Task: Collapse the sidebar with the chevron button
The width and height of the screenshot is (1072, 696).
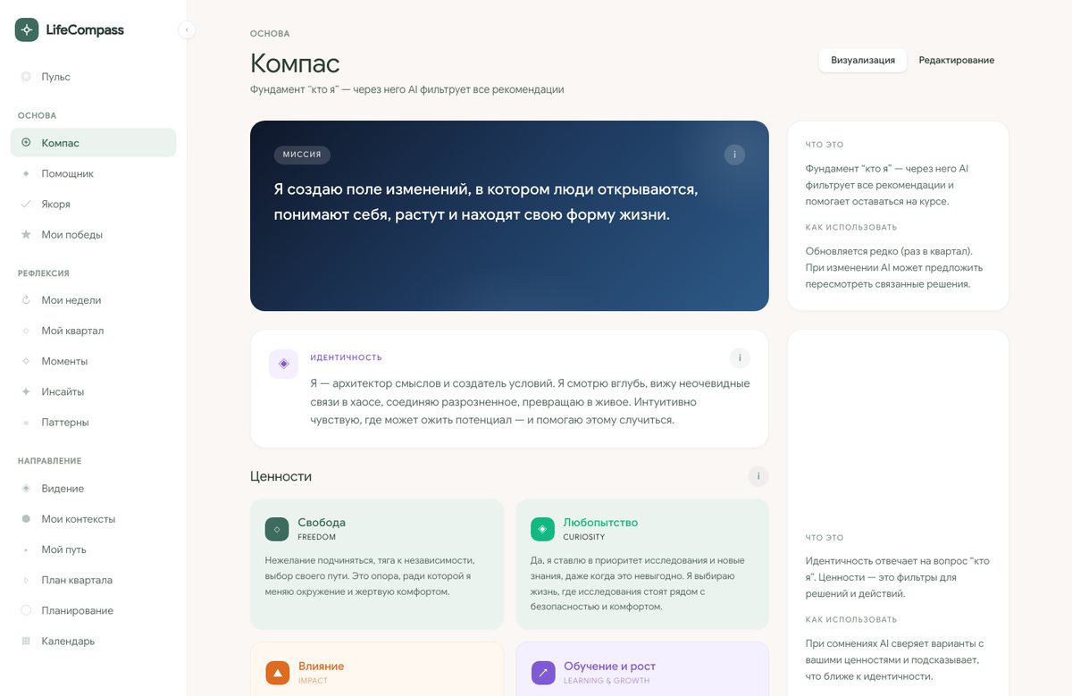Action: 187,29
